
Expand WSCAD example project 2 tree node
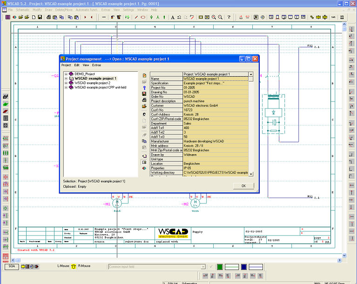click(66, 83)
